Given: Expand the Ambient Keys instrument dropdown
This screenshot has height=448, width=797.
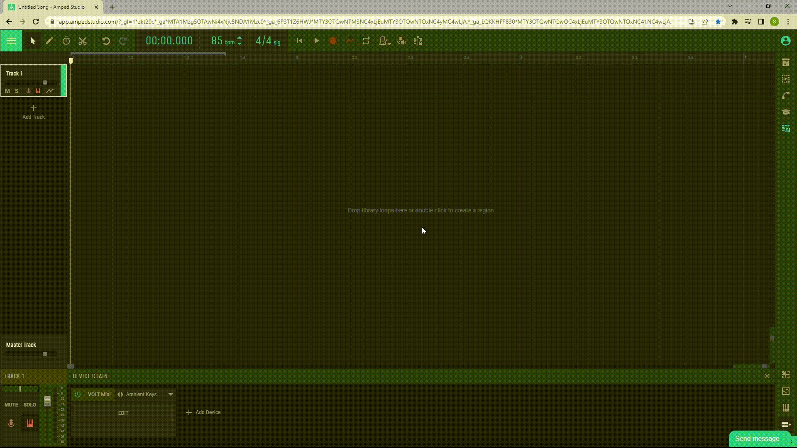Looking at the screenshot, I should click(170, 394).
